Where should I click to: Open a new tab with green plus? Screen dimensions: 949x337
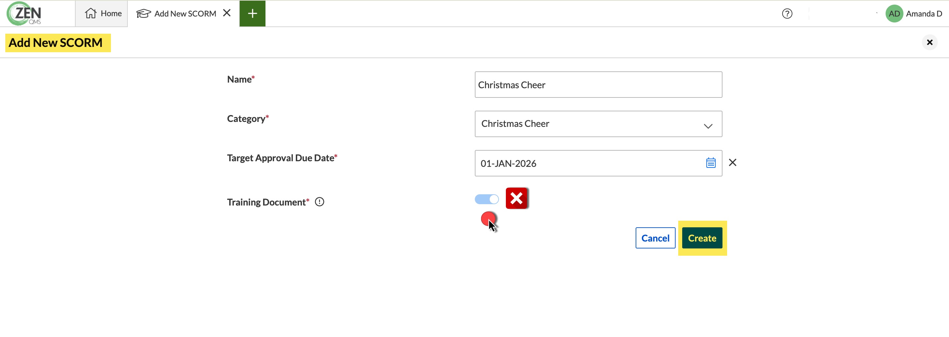click(252, 14)
